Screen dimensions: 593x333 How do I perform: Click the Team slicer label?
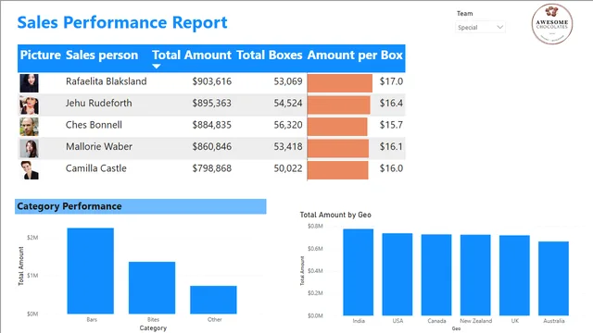click(465, 14)
